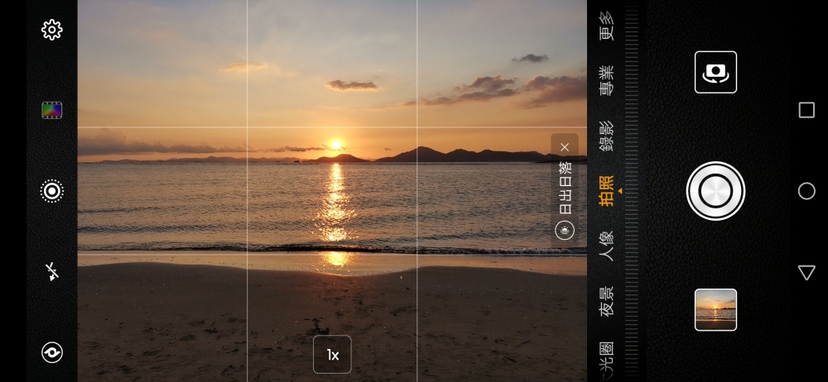Image resolution: width=828 pixels, height=382 pixels.
Task: Open the AI lens eye icon
Action: pyautogui.click(x=52, y=353)
